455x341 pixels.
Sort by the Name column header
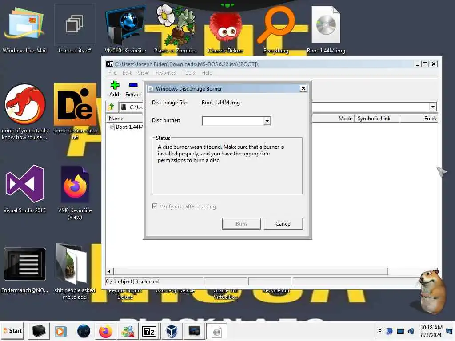point(125,118)
